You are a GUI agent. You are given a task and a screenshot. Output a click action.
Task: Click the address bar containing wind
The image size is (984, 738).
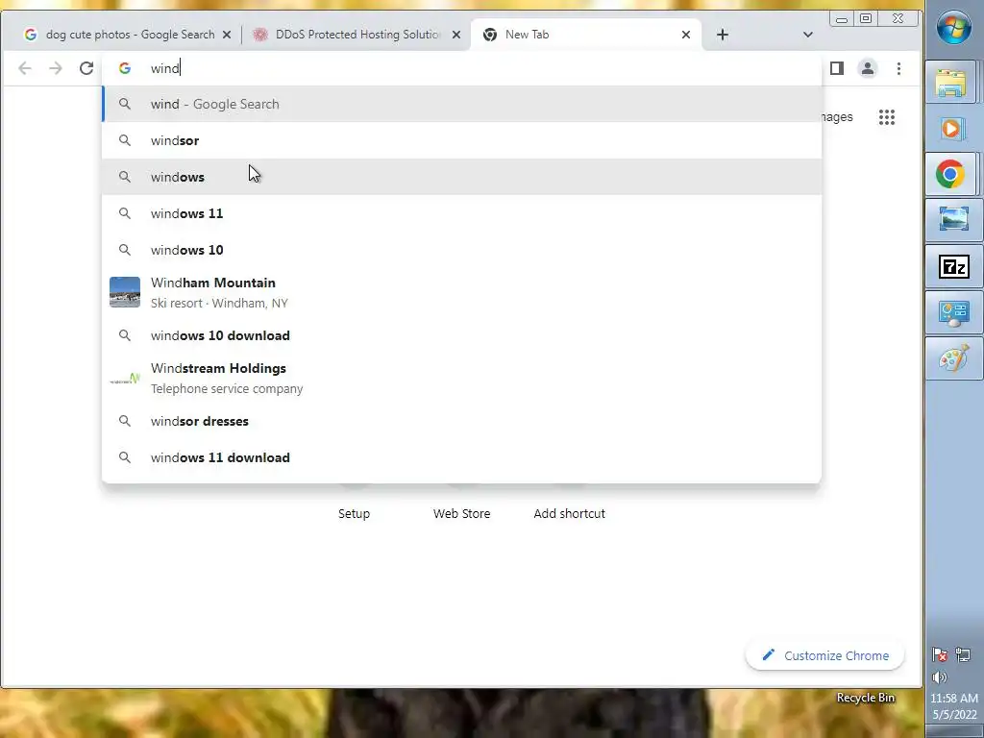461,68
